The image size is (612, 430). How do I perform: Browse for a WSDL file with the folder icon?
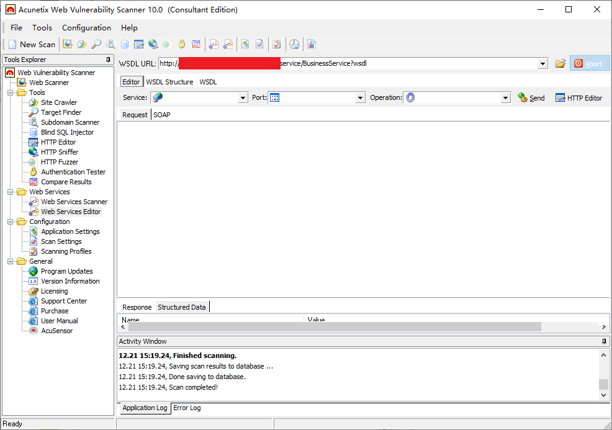(560, 64)
